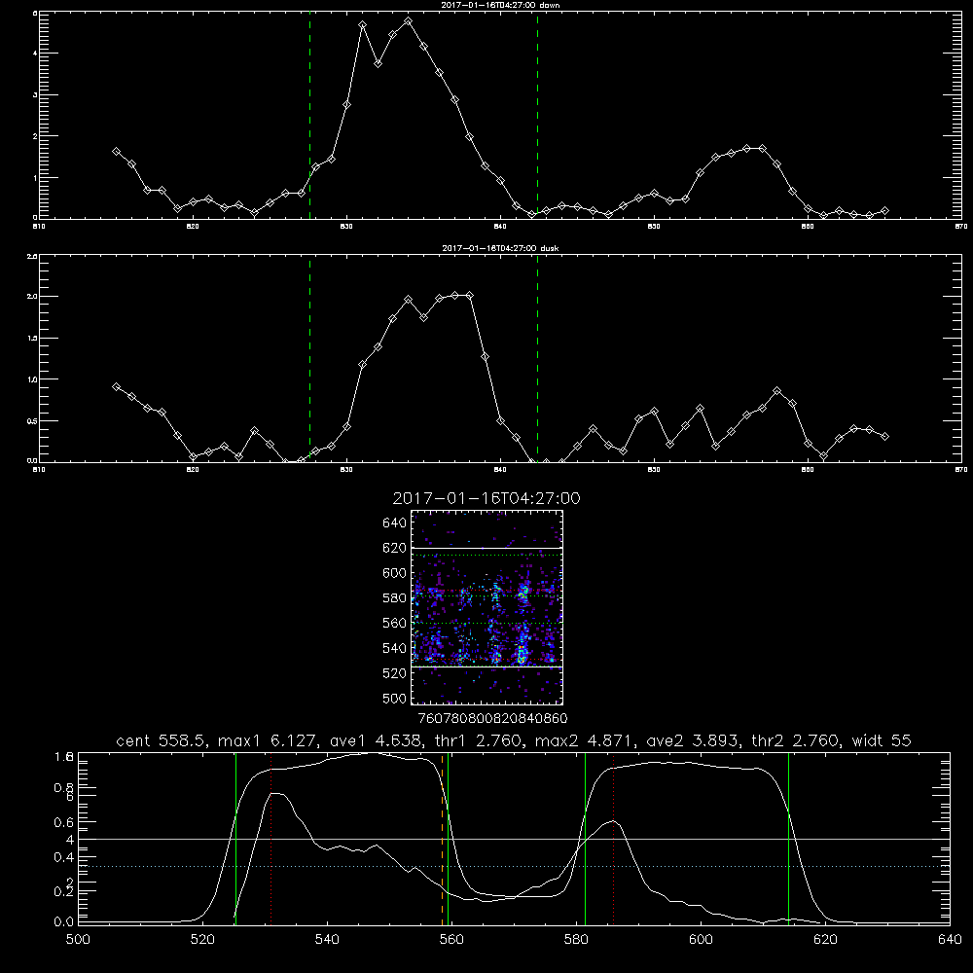This screenshot has width=973, height=973.
Task: Click the 1.5 label on dusk plot y-axis
Action: (x=31, y=339)
